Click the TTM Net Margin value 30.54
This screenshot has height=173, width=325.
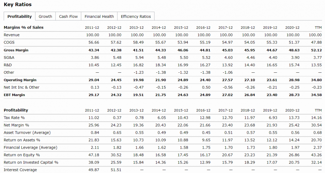click(x=316, y=125)
